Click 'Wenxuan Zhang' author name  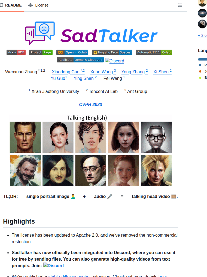pos(21,72)
